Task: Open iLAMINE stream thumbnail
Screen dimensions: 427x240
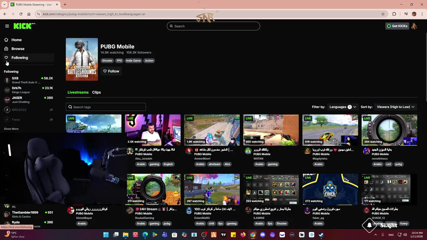Action: tap(271, 189)
